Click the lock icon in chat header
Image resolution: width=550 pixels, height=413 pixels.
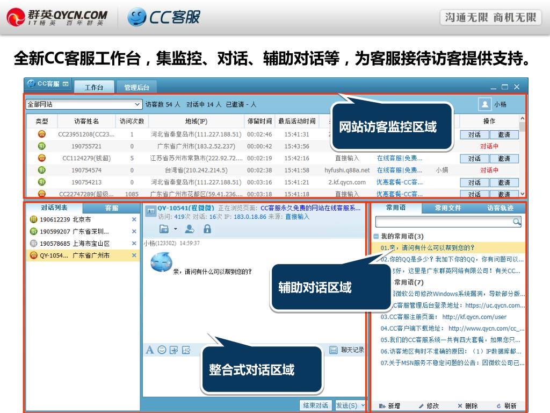pyautogui.click(x=207, y=229)
